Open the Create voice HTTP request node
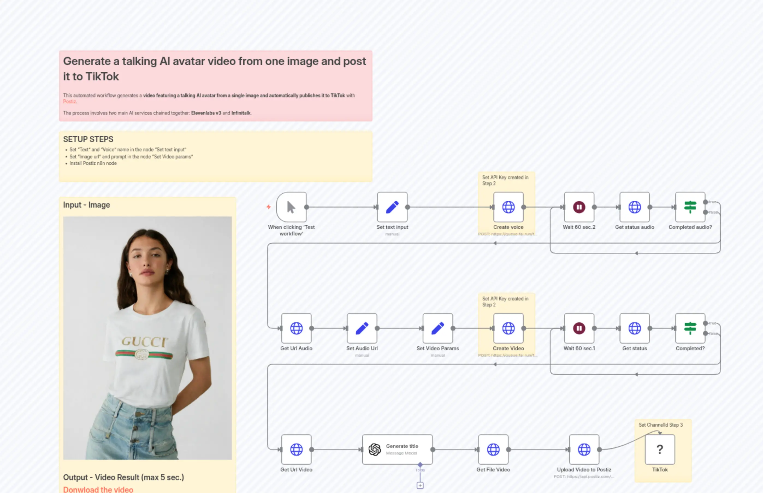This screenshot has height=493, width=763. tap(508, 207)
